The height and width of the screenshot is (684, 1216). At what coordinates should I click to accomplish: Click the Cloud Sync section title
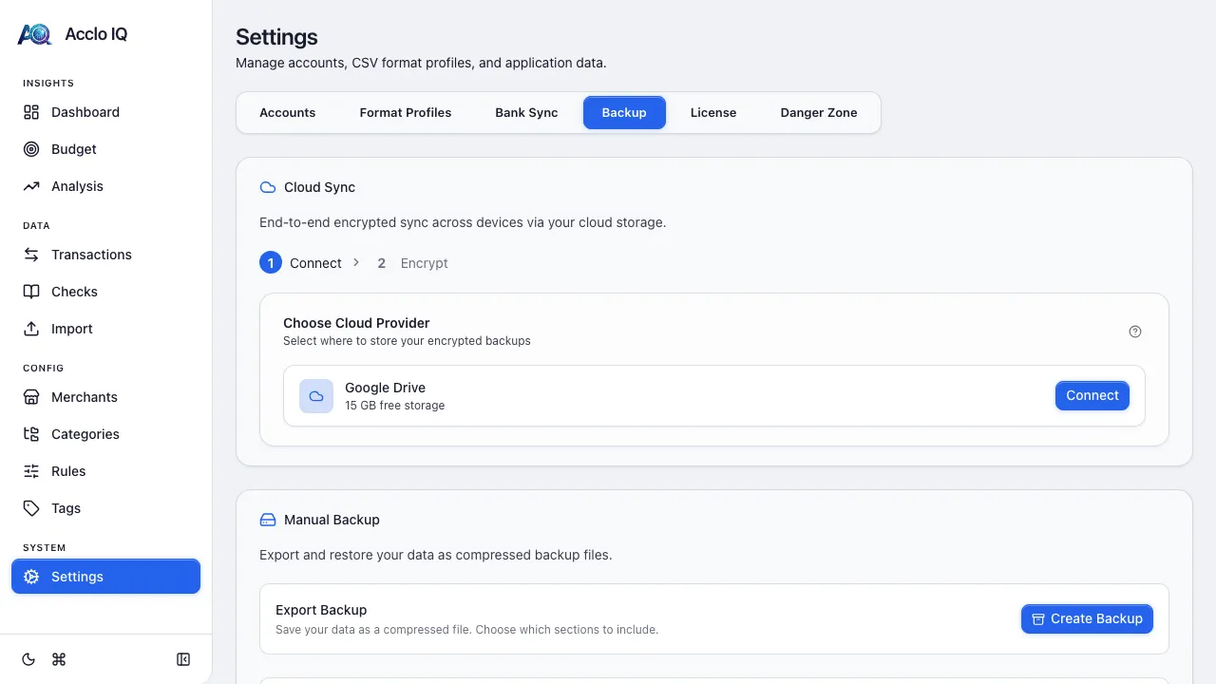coord(319,187)
